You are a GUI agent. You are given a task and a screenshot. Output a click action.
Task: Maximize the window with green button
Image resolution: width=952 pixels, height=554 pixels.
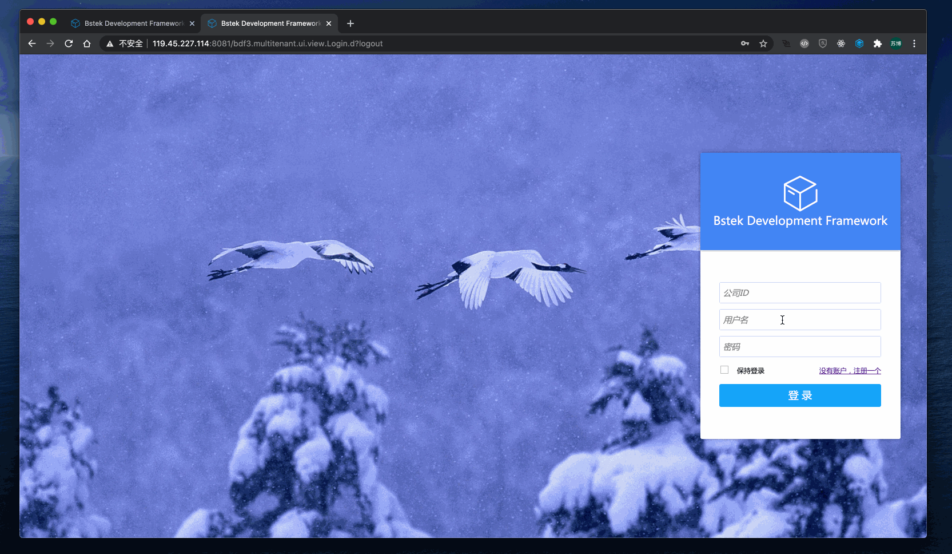click(x=53, y=22)
